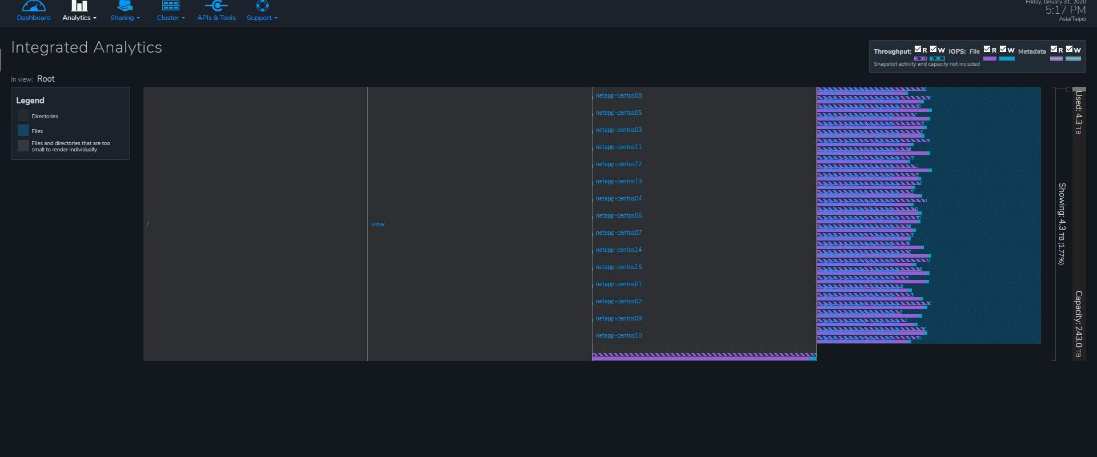
Task: Open the vmw directory link
Action: (378, 224)
